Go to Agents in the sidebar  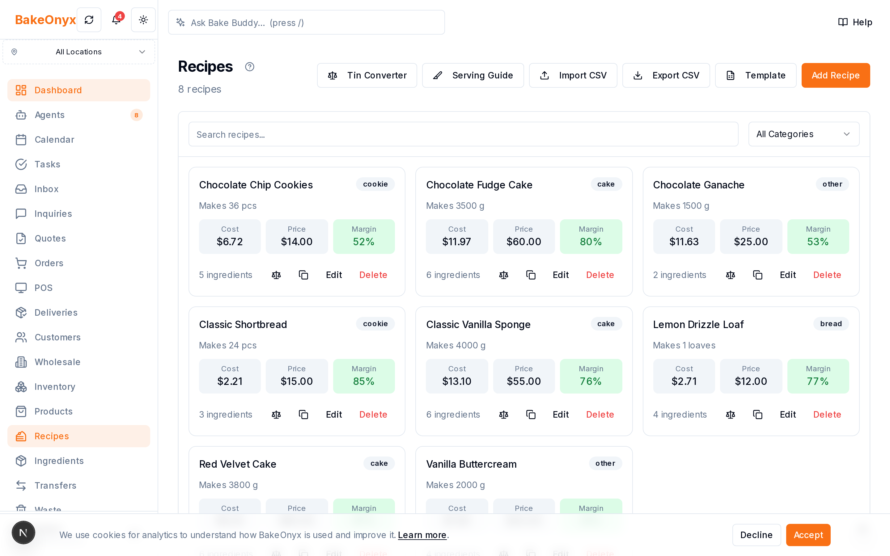tap(79, 115)
